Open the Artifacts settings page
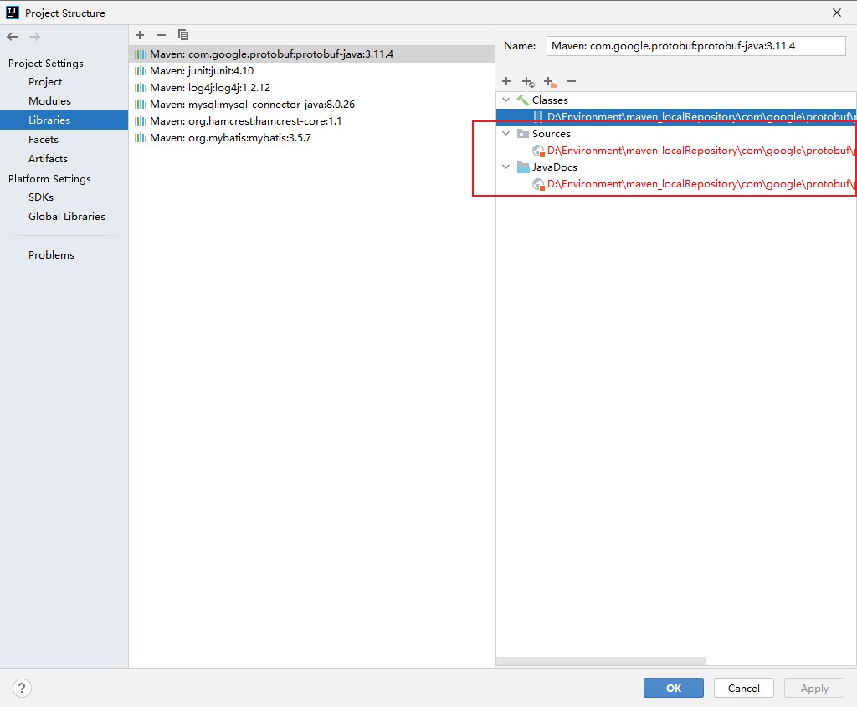Viewport: 857px width, 707px height. click(x=48, y=159)
